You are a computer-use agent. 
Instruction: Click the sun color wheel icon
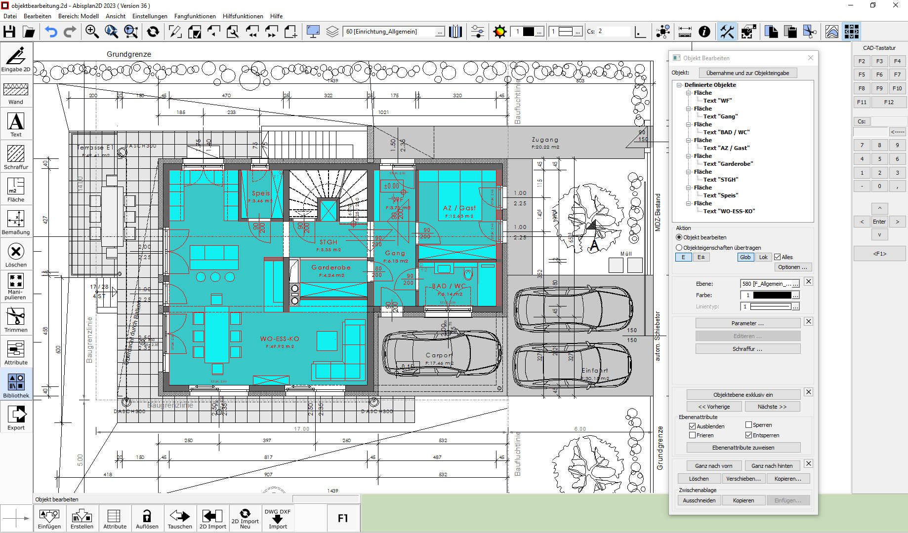pos(500,32)
